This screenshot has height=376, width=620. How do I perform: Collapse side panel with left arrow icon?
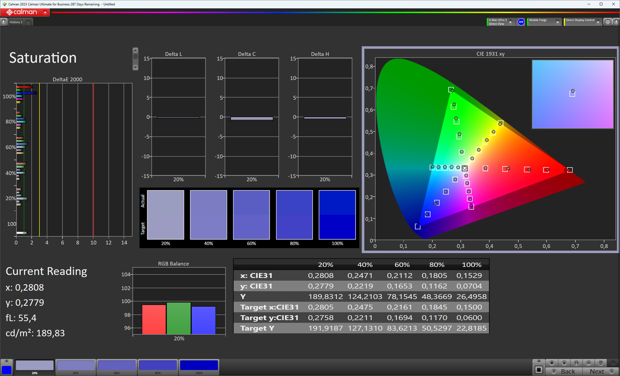point(616,22)
